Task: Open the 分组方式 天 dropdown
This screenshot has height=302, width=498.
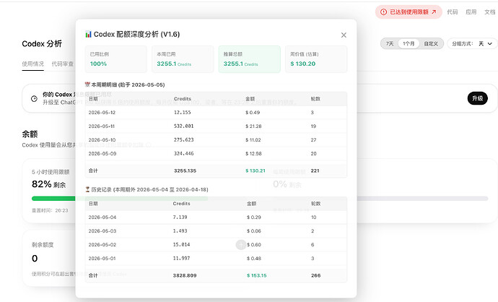Action: point(472,43)
